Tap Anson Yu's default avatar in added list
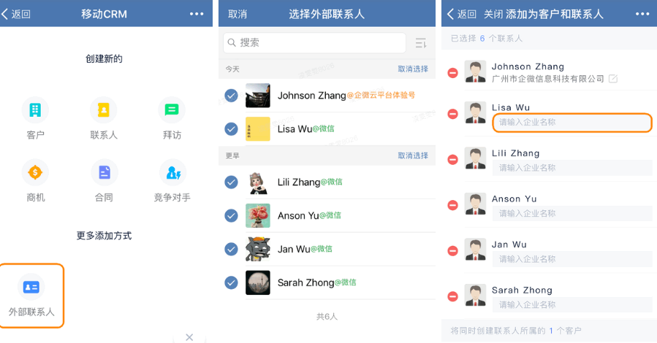 (475, 204)
